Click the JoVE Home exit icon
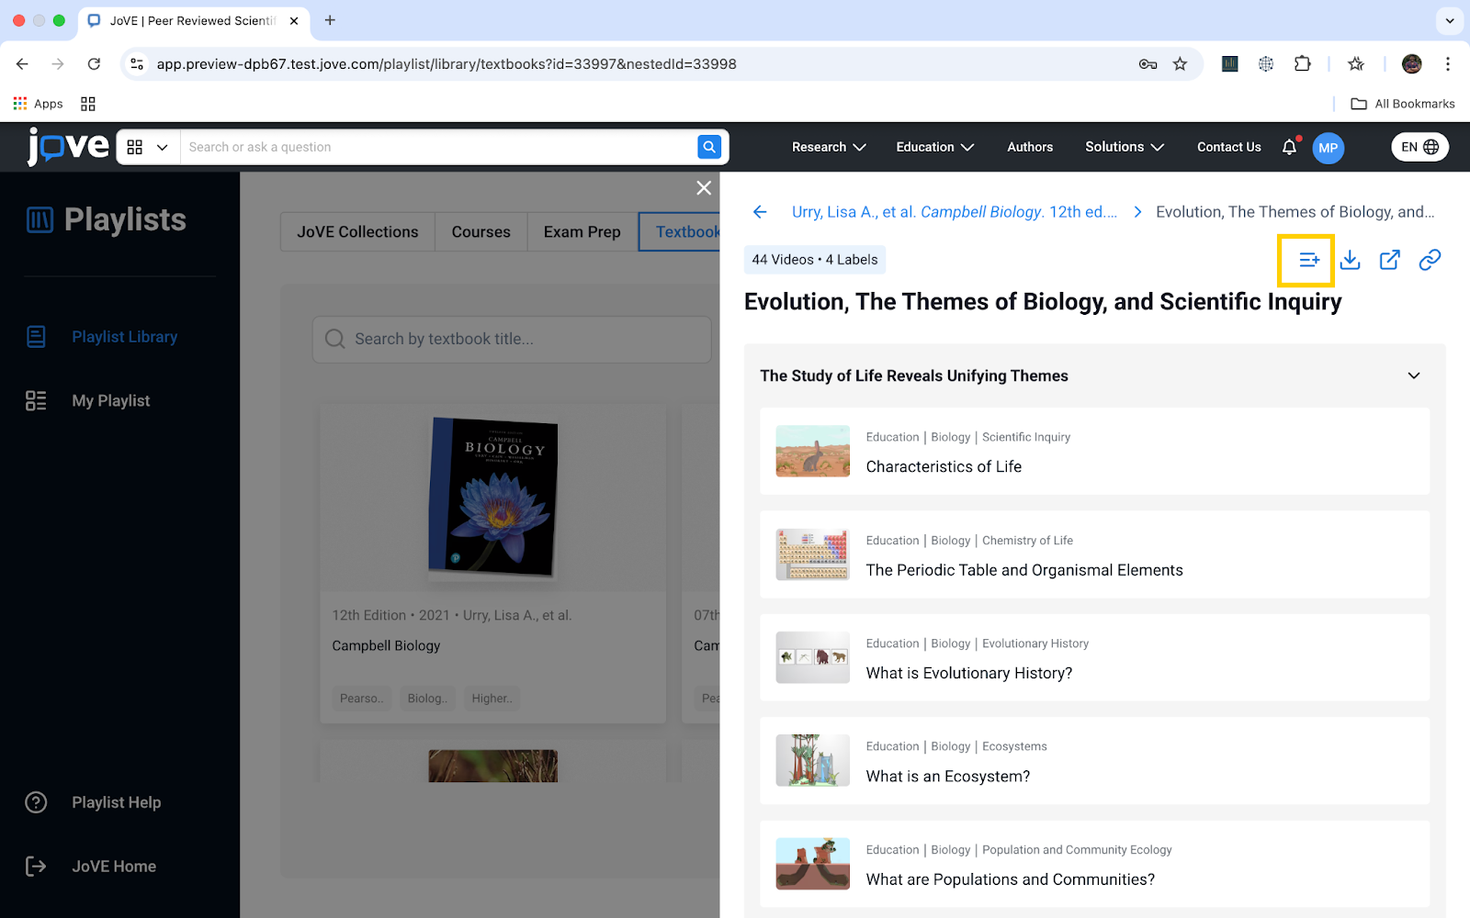Image resolution: width=1470 pixels, height=918 pixels. (36, 867)
